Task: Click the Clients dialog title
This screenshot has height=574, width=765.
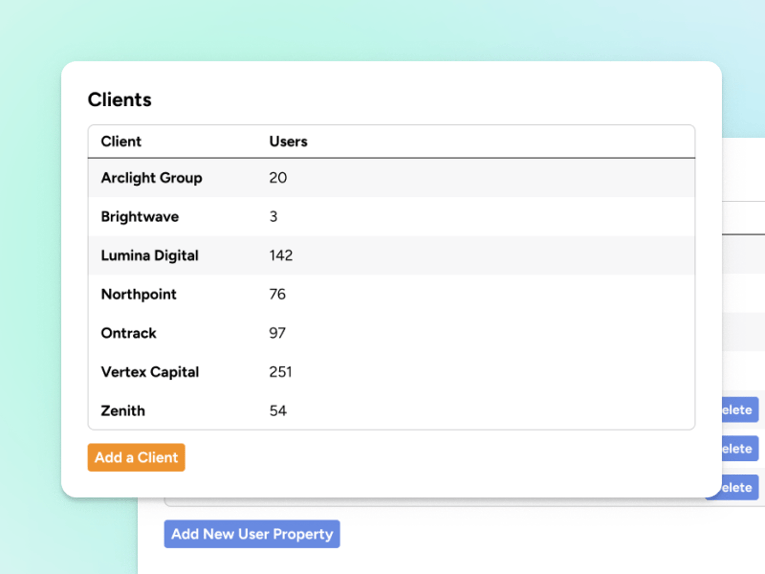Action: (120, 99)
